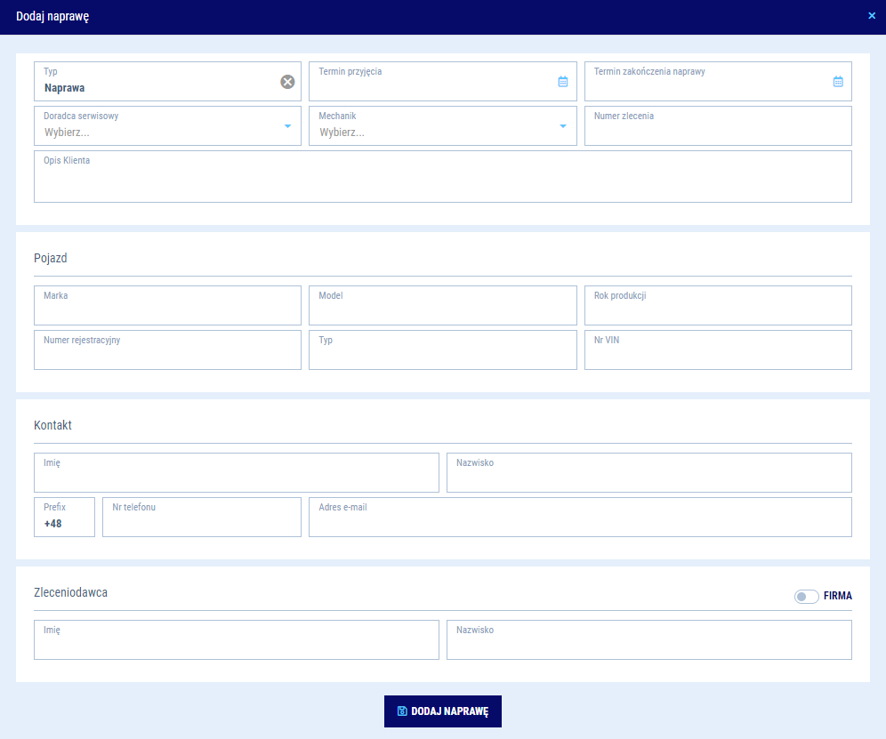Click Nazwisko field in Kontakt section

648,478
